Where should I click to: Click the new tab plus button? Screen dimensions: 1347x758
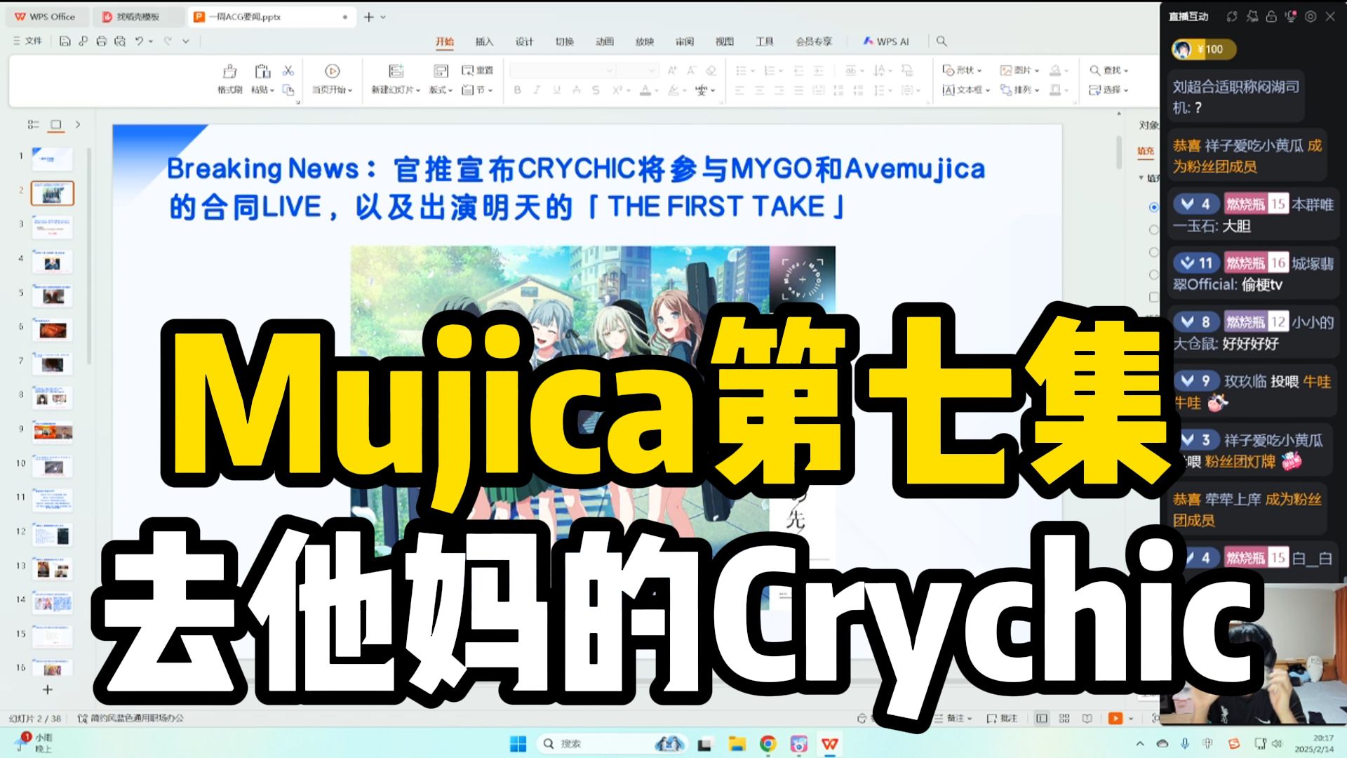368,17
